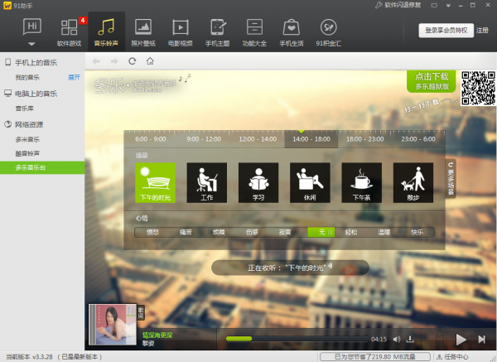497x362 pixels.
Task: Click the song title 情深海更深
Action: click(x=157, y=335)
